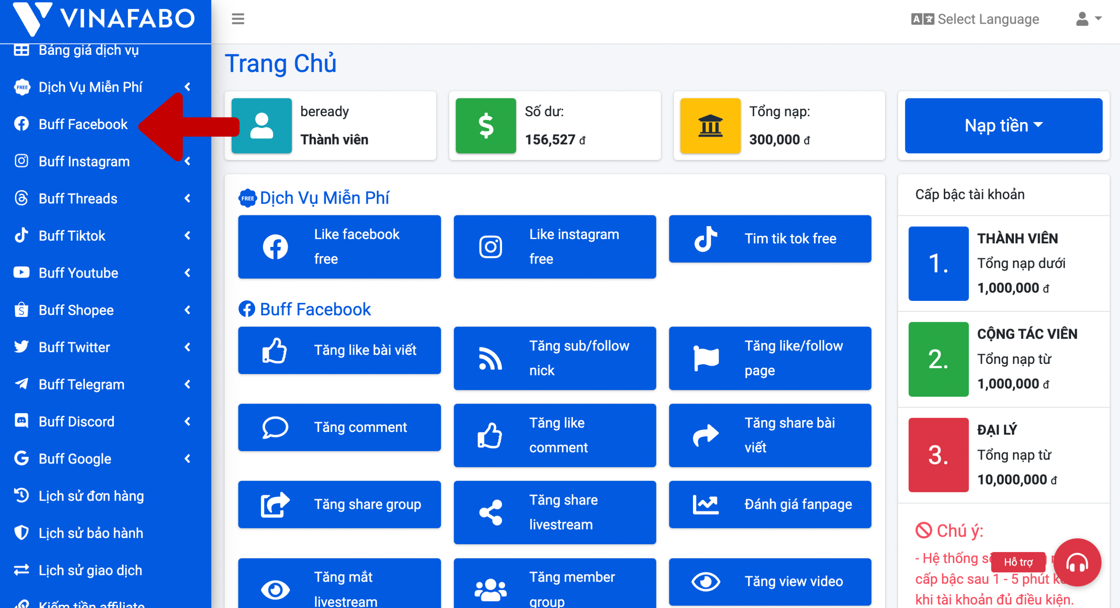Click the Like facebook free button

tap(339, 246)
